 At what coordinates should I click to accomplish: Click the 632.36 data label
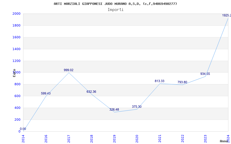click(91, 92)
